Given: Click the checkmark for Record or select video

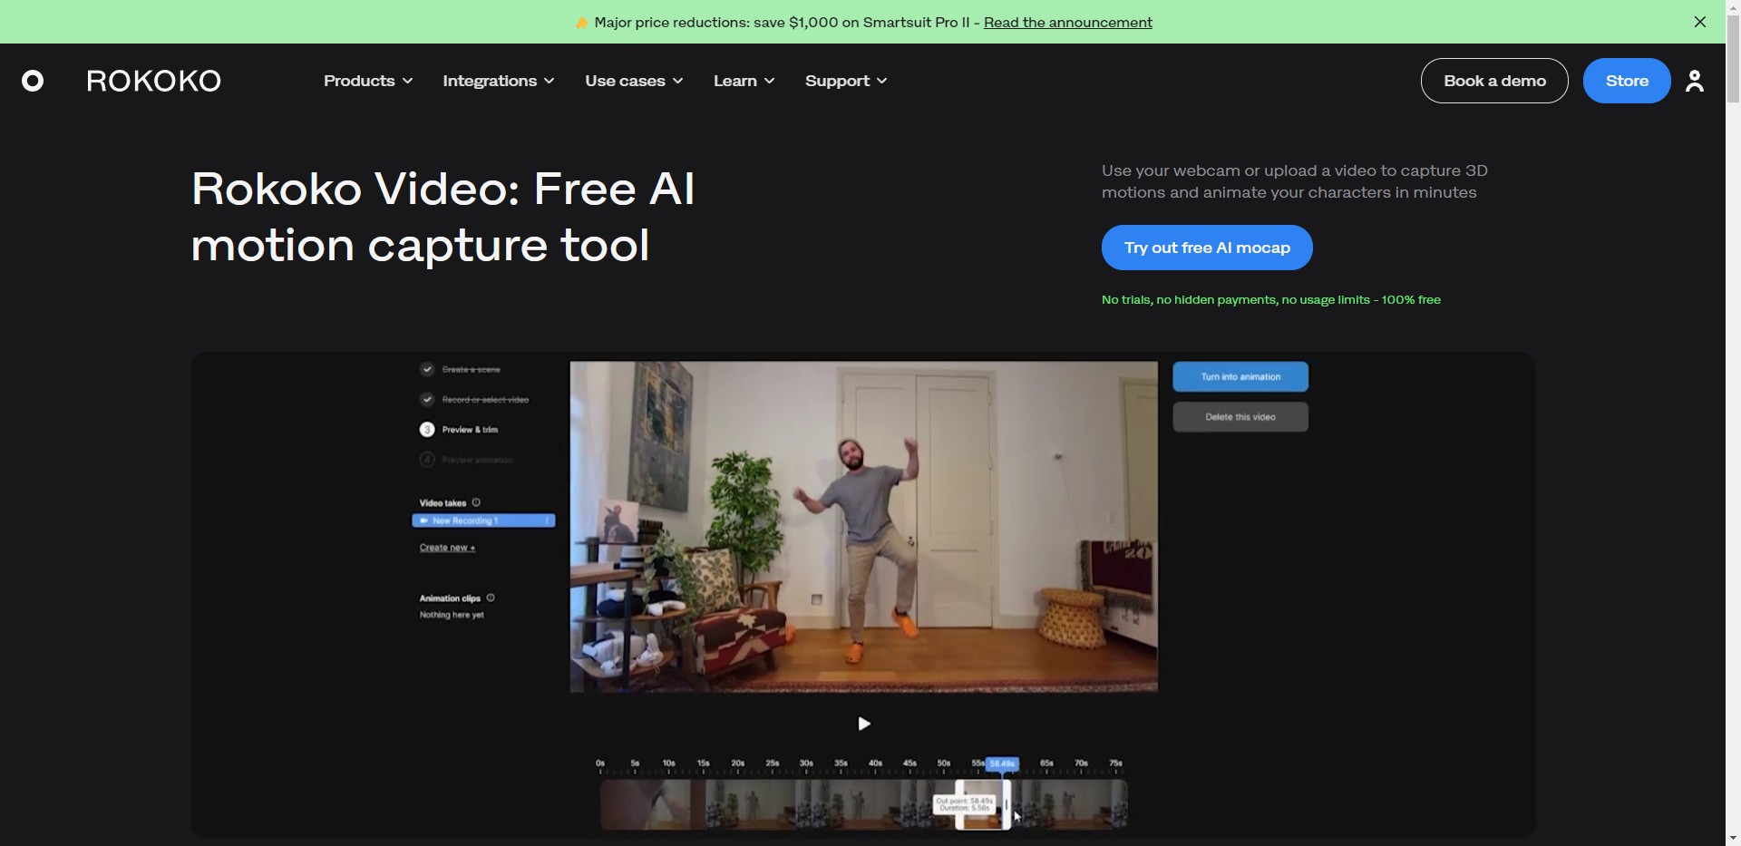Looking at the screenshot, I should pos(426,399).
